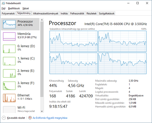The image size is (152, 123).
Task: Open the Nézet menu
Action: 26,9
